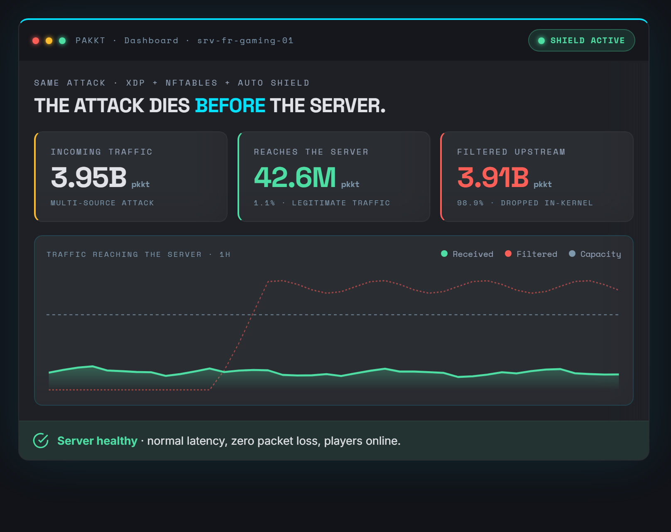Click the 3.91B filtered value
Screen dimensions: 671x532
pos(493,177)
